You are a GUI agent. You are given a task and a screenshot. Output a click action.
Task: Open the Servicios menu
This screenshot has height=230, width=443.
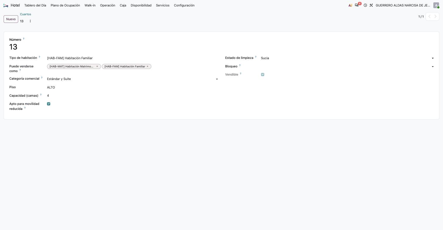pos(163,5)
